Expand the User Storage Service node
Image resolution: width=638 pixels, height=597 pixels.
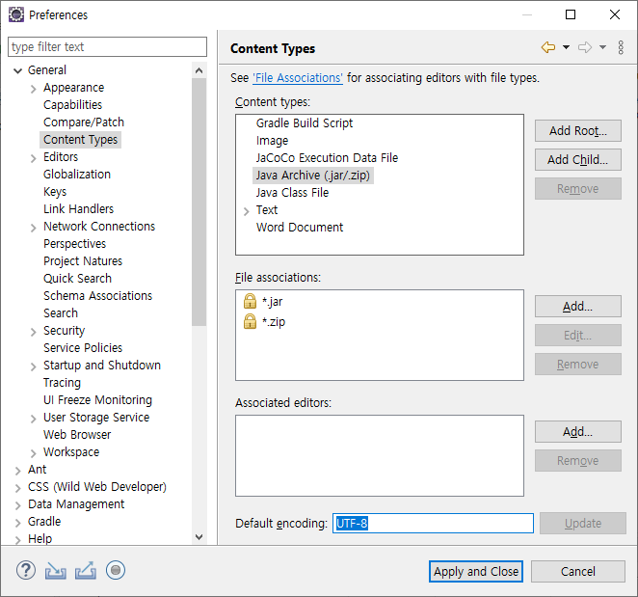[34, 419]
